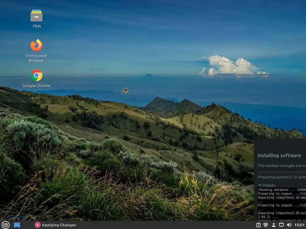Open the update manager shield tray icon

point(266,225)
